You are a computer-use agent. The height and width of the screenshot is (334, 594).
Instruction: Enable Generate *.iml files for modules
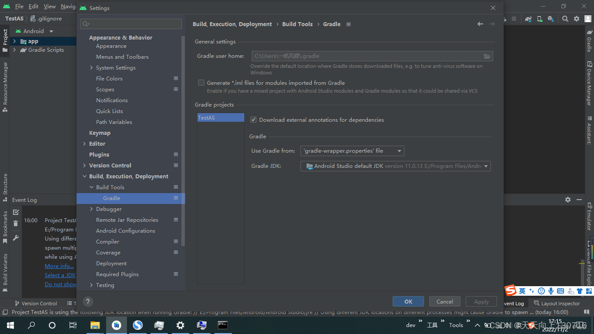[x=201, y=83]
